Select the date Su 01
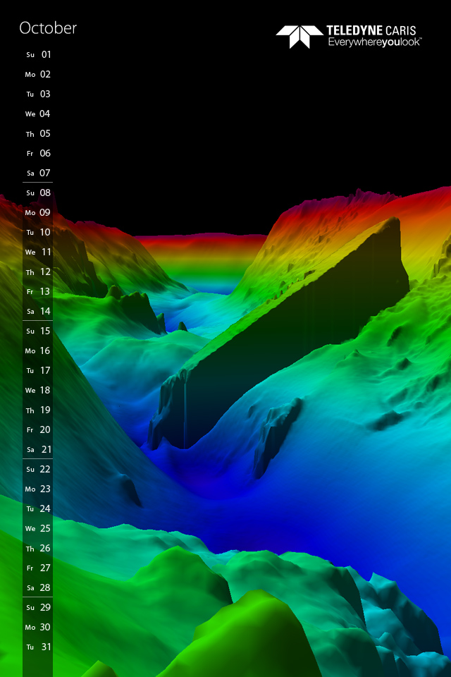 click(x=39, y=54)
